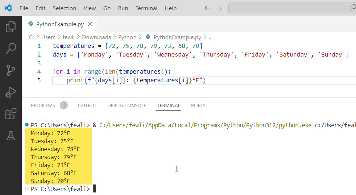Open the View menu
356x195 pixels.
tap(90, 8)
